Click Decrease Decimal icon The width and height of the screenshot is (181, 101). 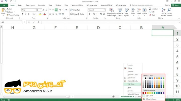(104, 14)
